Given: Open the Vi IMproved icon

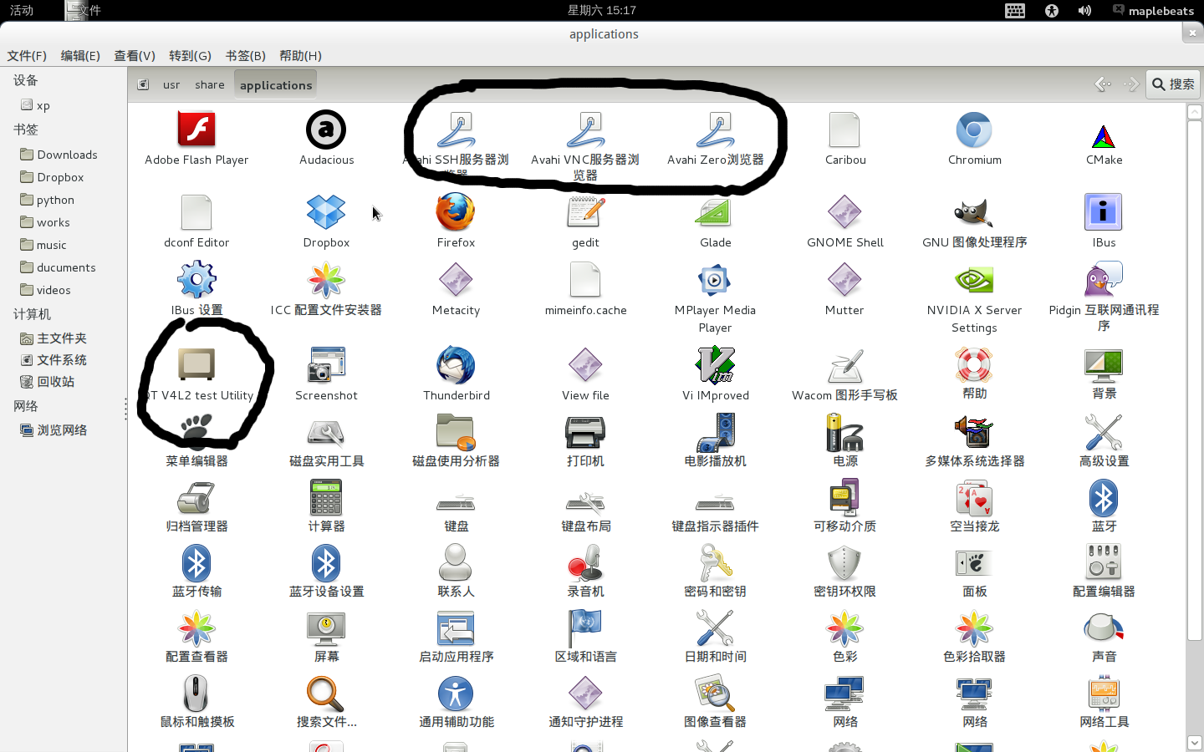Looking at the screenshot, I should pyautogui.click(x=715, y=365).
